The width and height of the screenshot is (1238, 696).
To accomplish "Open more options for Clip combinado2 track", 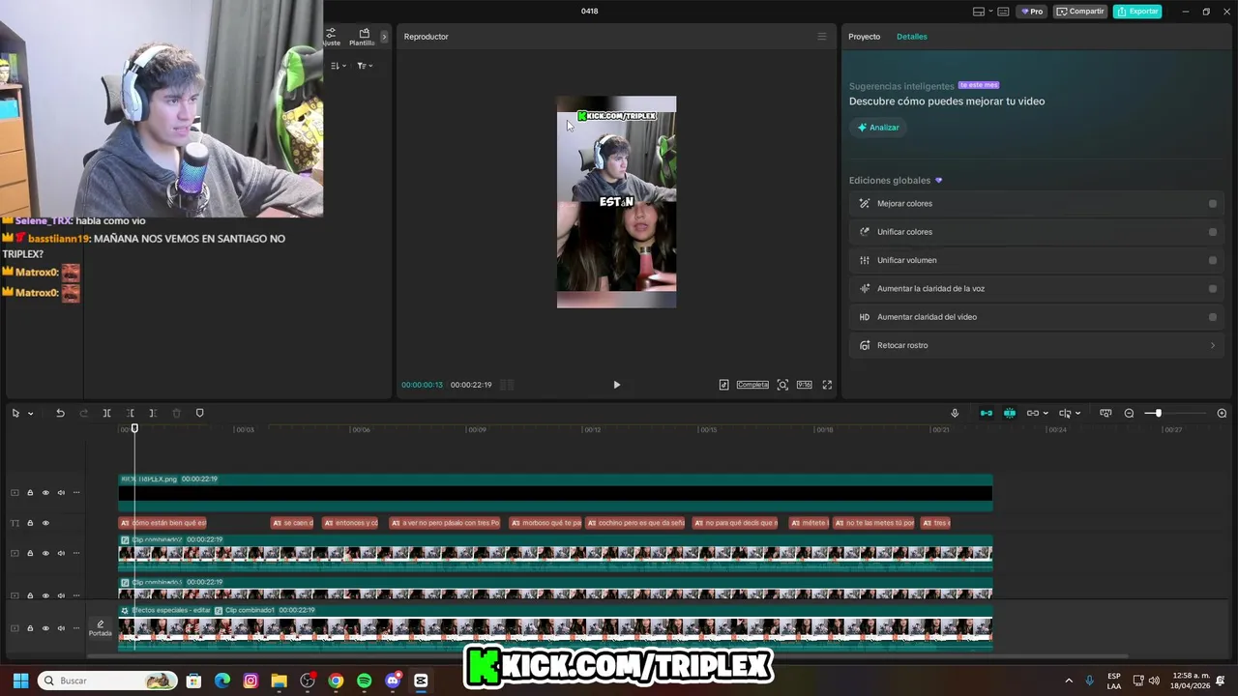I will (76, 553).
